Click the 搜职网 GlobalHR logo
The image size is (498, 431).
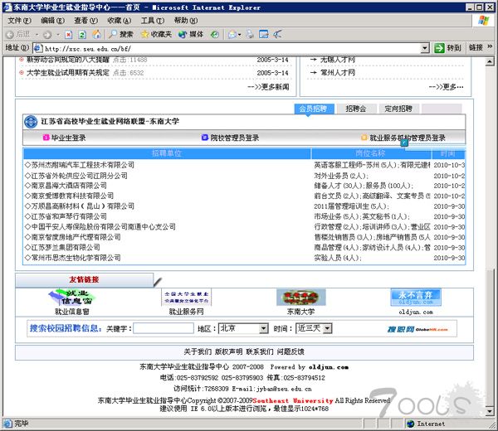point(417,330)
